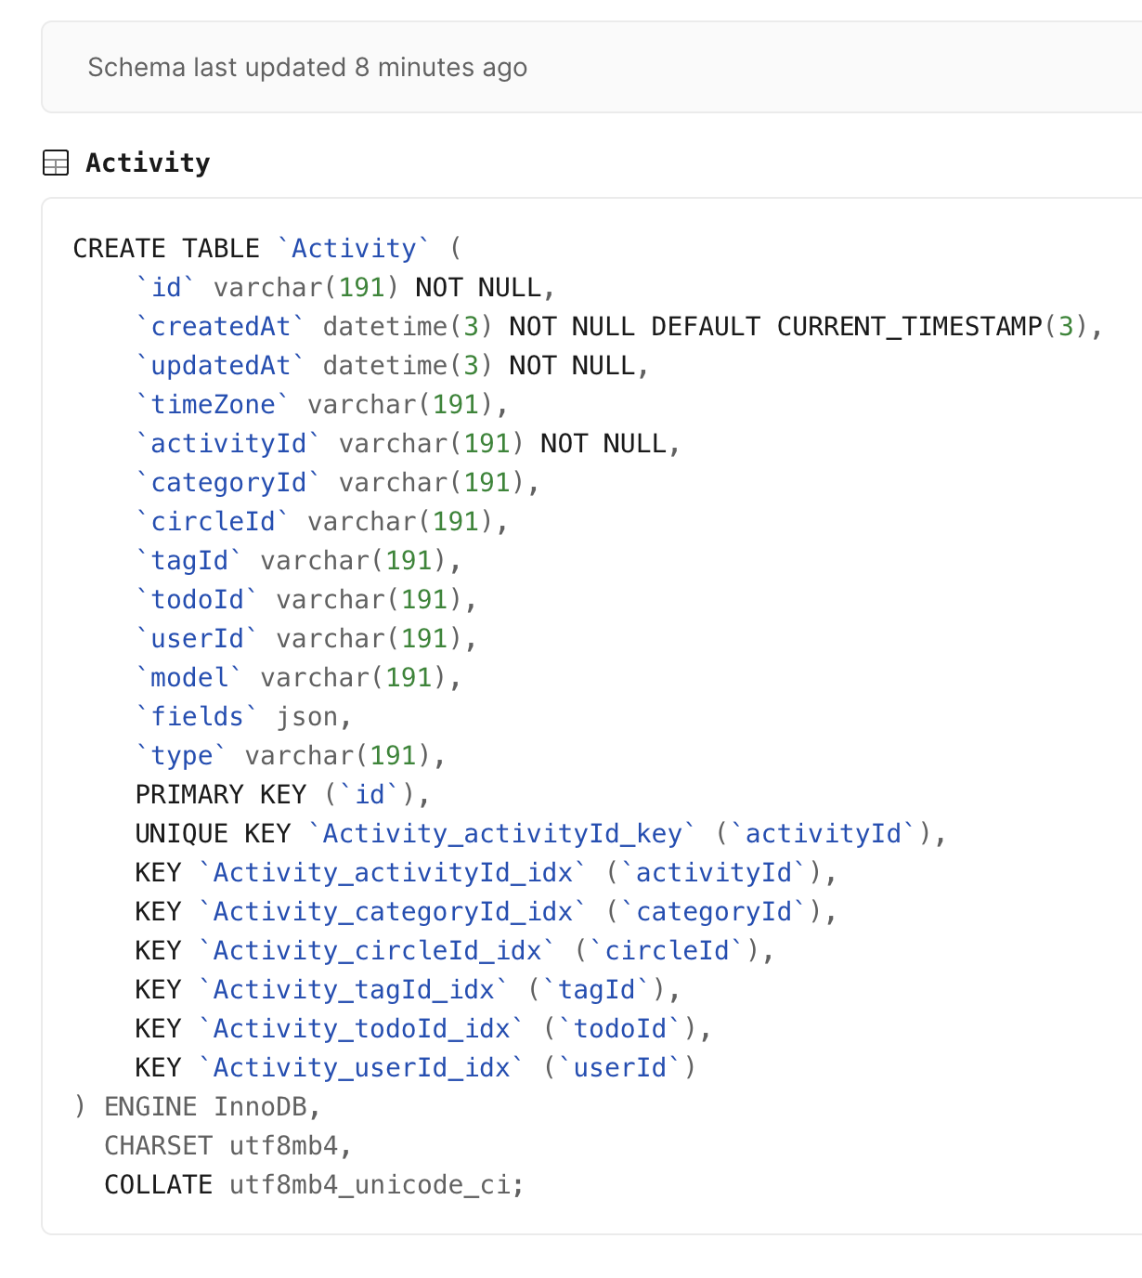Select the circleId column identifier
Viewport: 1142px width, 1278px height.
pos(212,521)
